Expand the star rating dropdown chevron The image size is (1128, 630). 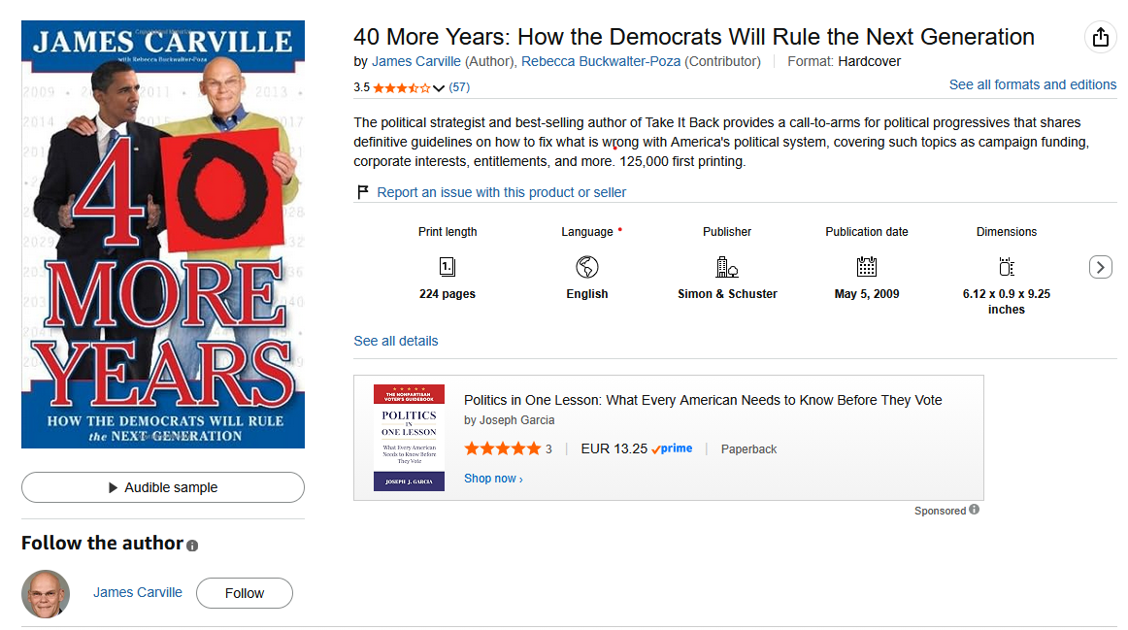(x=438, y=88)
